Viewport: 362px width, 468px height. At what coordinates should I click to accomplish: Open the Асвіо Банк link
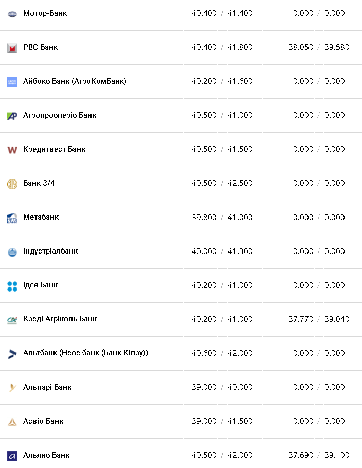coord(43,421)
